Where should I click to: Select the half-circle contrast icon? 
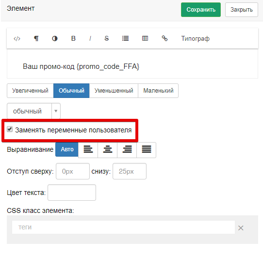(x=55, y=39)
